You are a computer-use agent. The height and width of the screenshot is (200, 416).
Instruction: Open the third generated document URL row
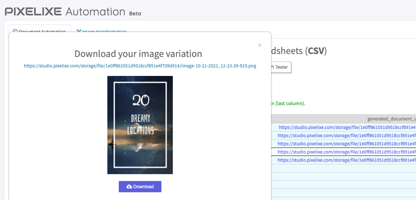(346, 144)
